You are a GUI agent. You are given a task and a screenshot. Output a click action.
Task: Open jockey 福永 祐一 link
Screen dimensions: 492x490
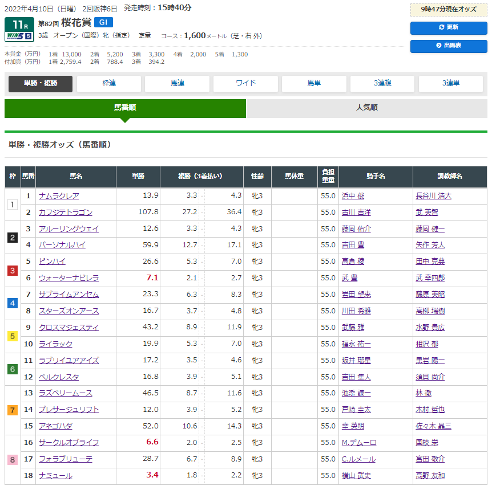tap(356, 344)
